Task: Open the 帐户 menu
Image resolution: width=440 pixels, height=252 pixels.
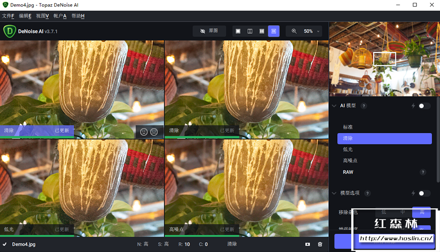Action: [60, 16]
